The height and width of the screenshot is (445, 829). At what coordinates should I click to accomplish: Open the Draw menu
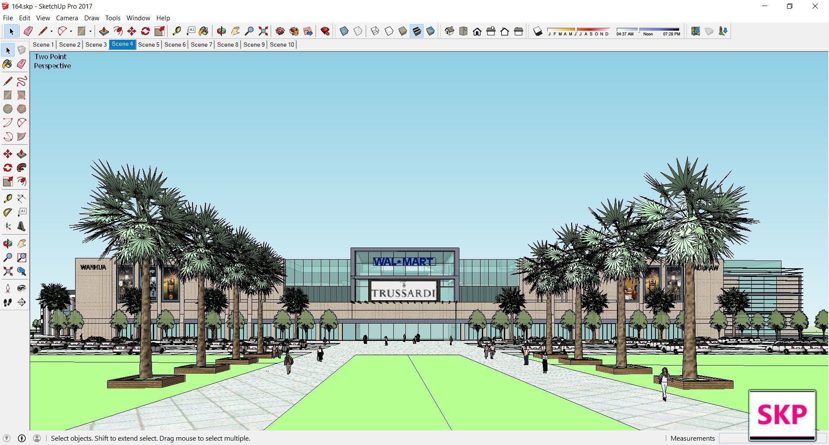click(x=92, y=18)
